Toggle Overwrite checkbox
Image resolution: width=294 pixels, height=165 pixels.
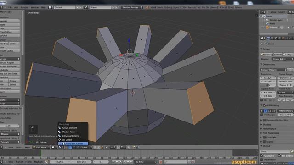click(x=262, y=156)
